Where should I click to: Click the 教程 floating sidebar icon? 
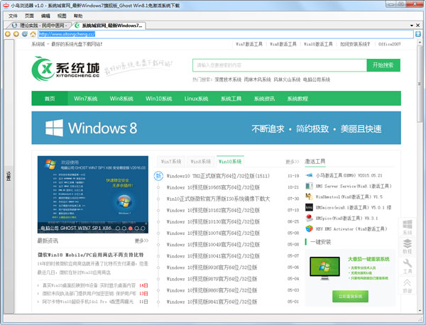click(x=408, y=246)
